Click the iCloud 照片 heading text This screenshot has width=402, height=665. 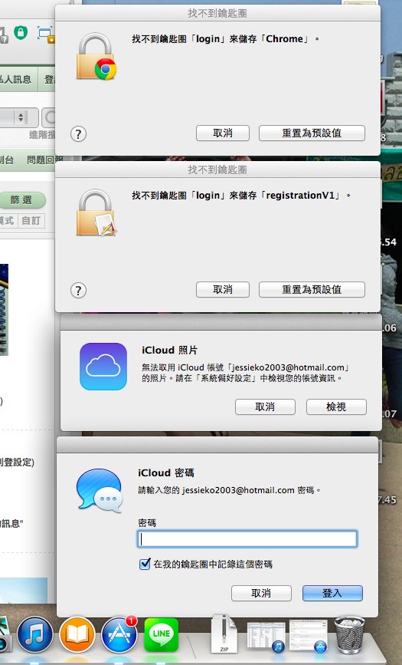(169, 351)
